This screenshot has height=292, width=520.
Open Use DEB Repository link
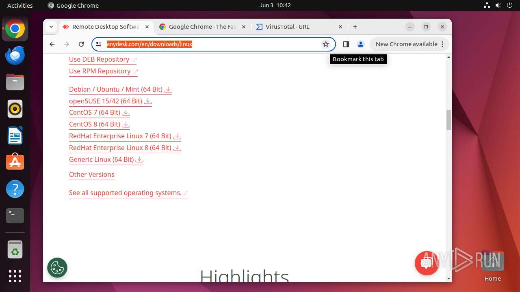click(103, 60)
